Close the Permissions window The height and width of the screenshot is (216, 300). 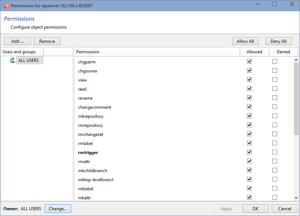[292, 4]
